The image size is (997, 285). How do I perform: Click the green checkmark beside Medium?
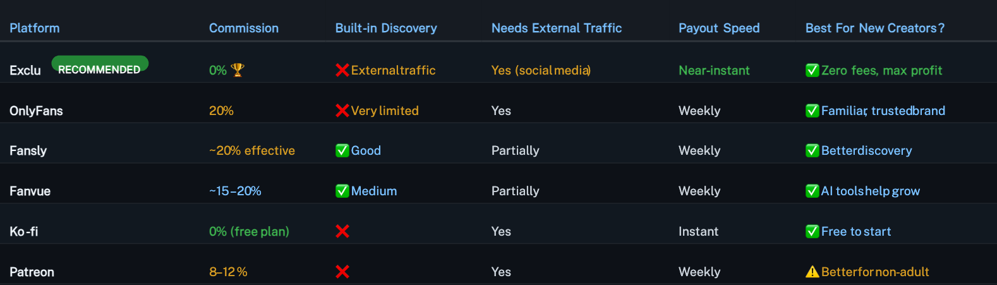point(342,191)
